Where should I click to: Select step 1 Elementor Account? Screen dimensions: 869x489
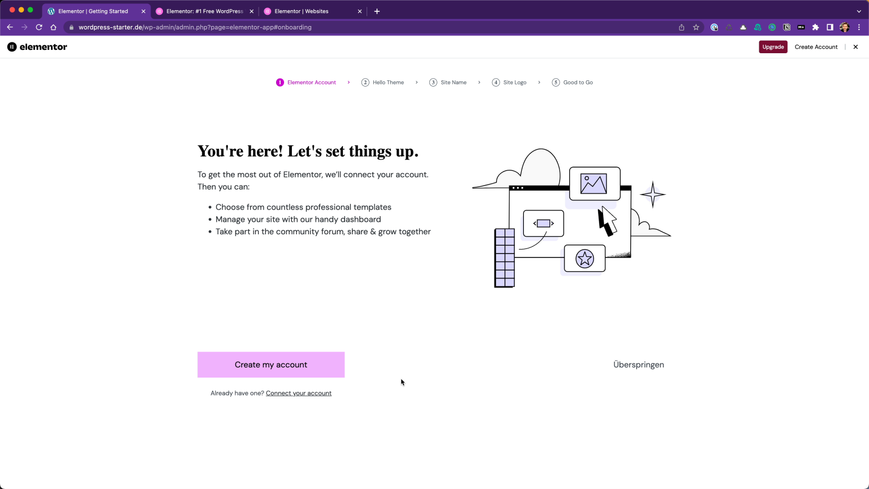coord(306,82)
